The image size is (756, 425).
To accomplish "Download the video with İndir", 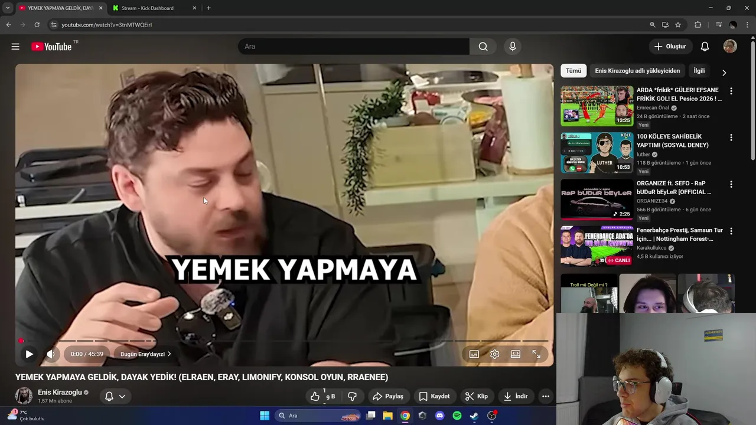I will click(515, 396).
